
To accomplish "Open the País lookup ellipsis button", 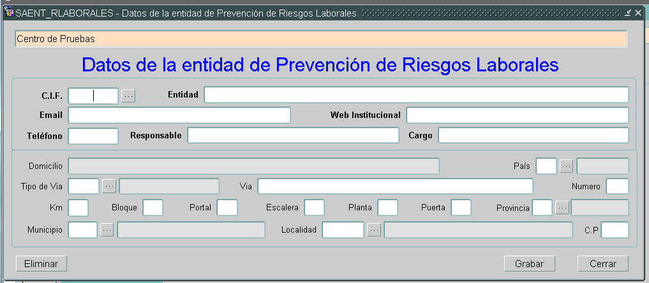I will click(566, 166).
